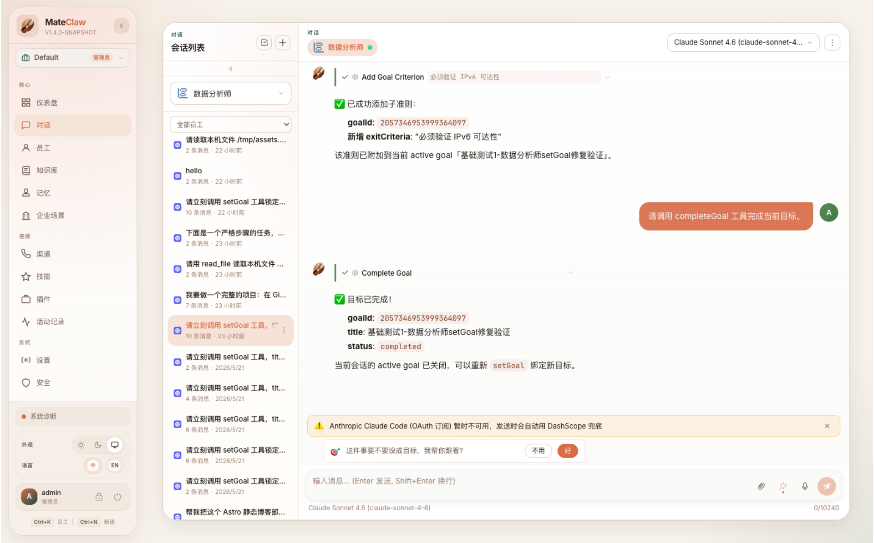The width and height of the screenshot is (874, 543).
Task: Click the completed status code value
Action: [401, 347]
